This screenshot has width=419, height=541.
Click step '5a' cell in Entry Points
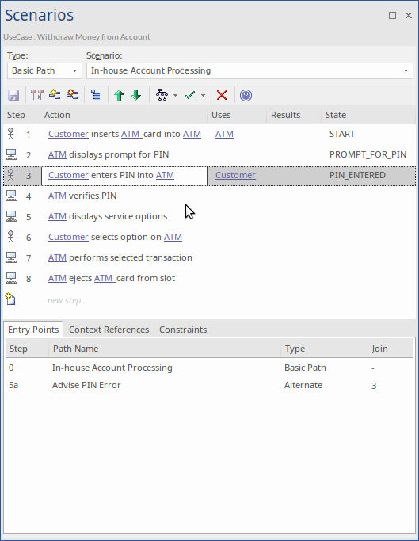point(13,385)
